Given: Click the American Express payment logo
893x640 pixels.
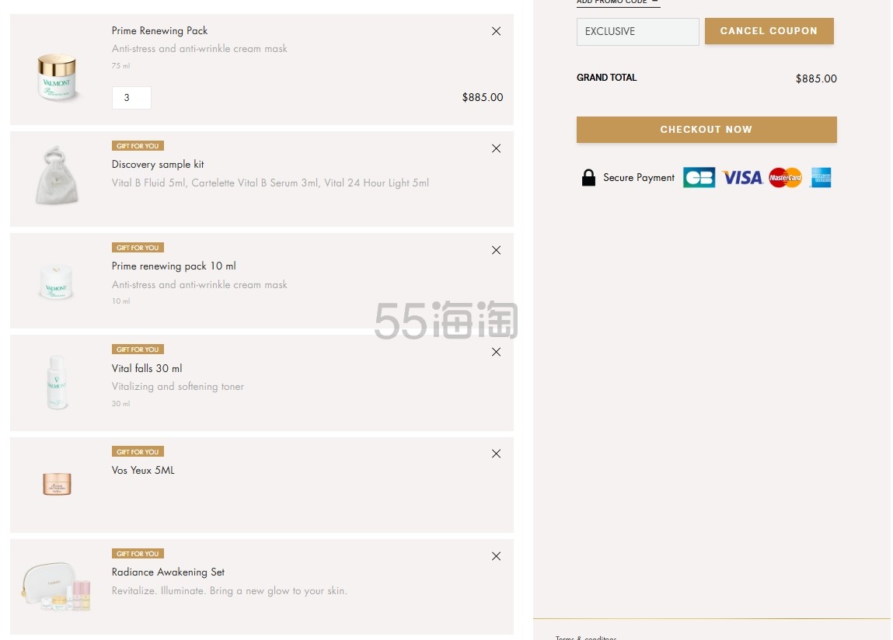Looking at the screenshot, I should pos(821,178).
